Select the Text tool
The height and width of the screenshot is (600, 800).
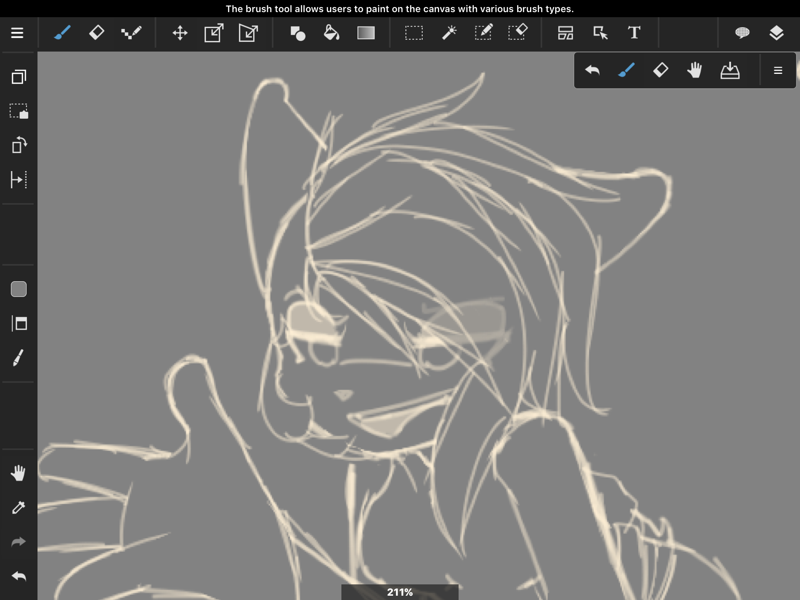634,33
